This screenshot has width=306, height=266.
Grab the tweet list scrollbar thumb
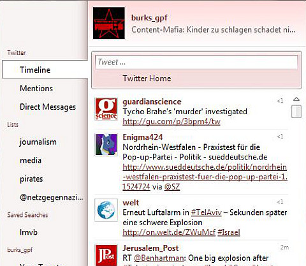pyautogui.click(x=296, y=111)
